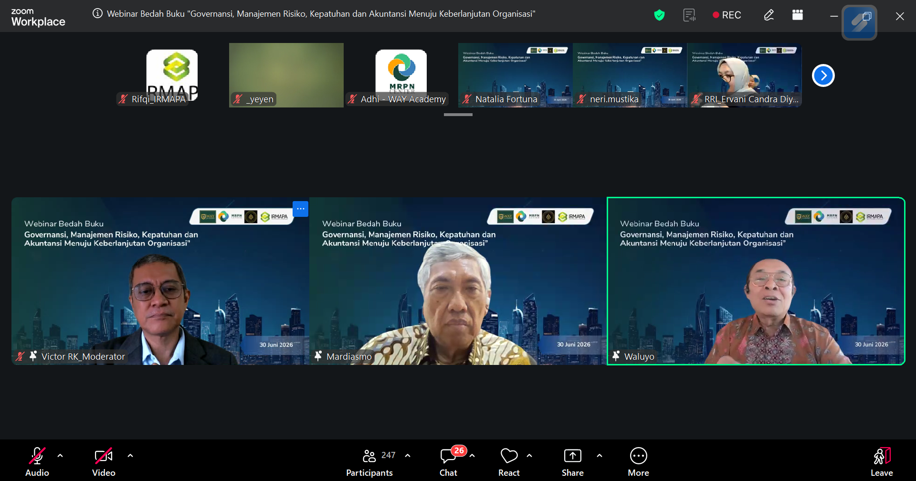Open the More options menu
The height and width of the screenshot is (481, 916).
point(639,461)
